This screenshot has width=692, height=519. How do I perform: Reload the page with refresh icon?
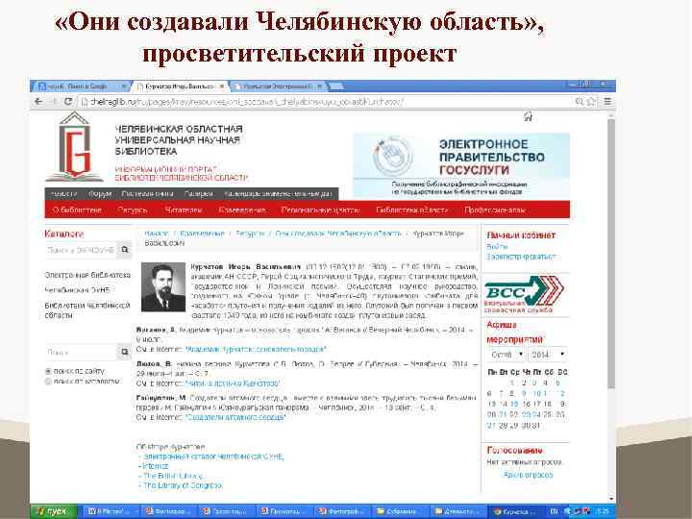point(68,102)
